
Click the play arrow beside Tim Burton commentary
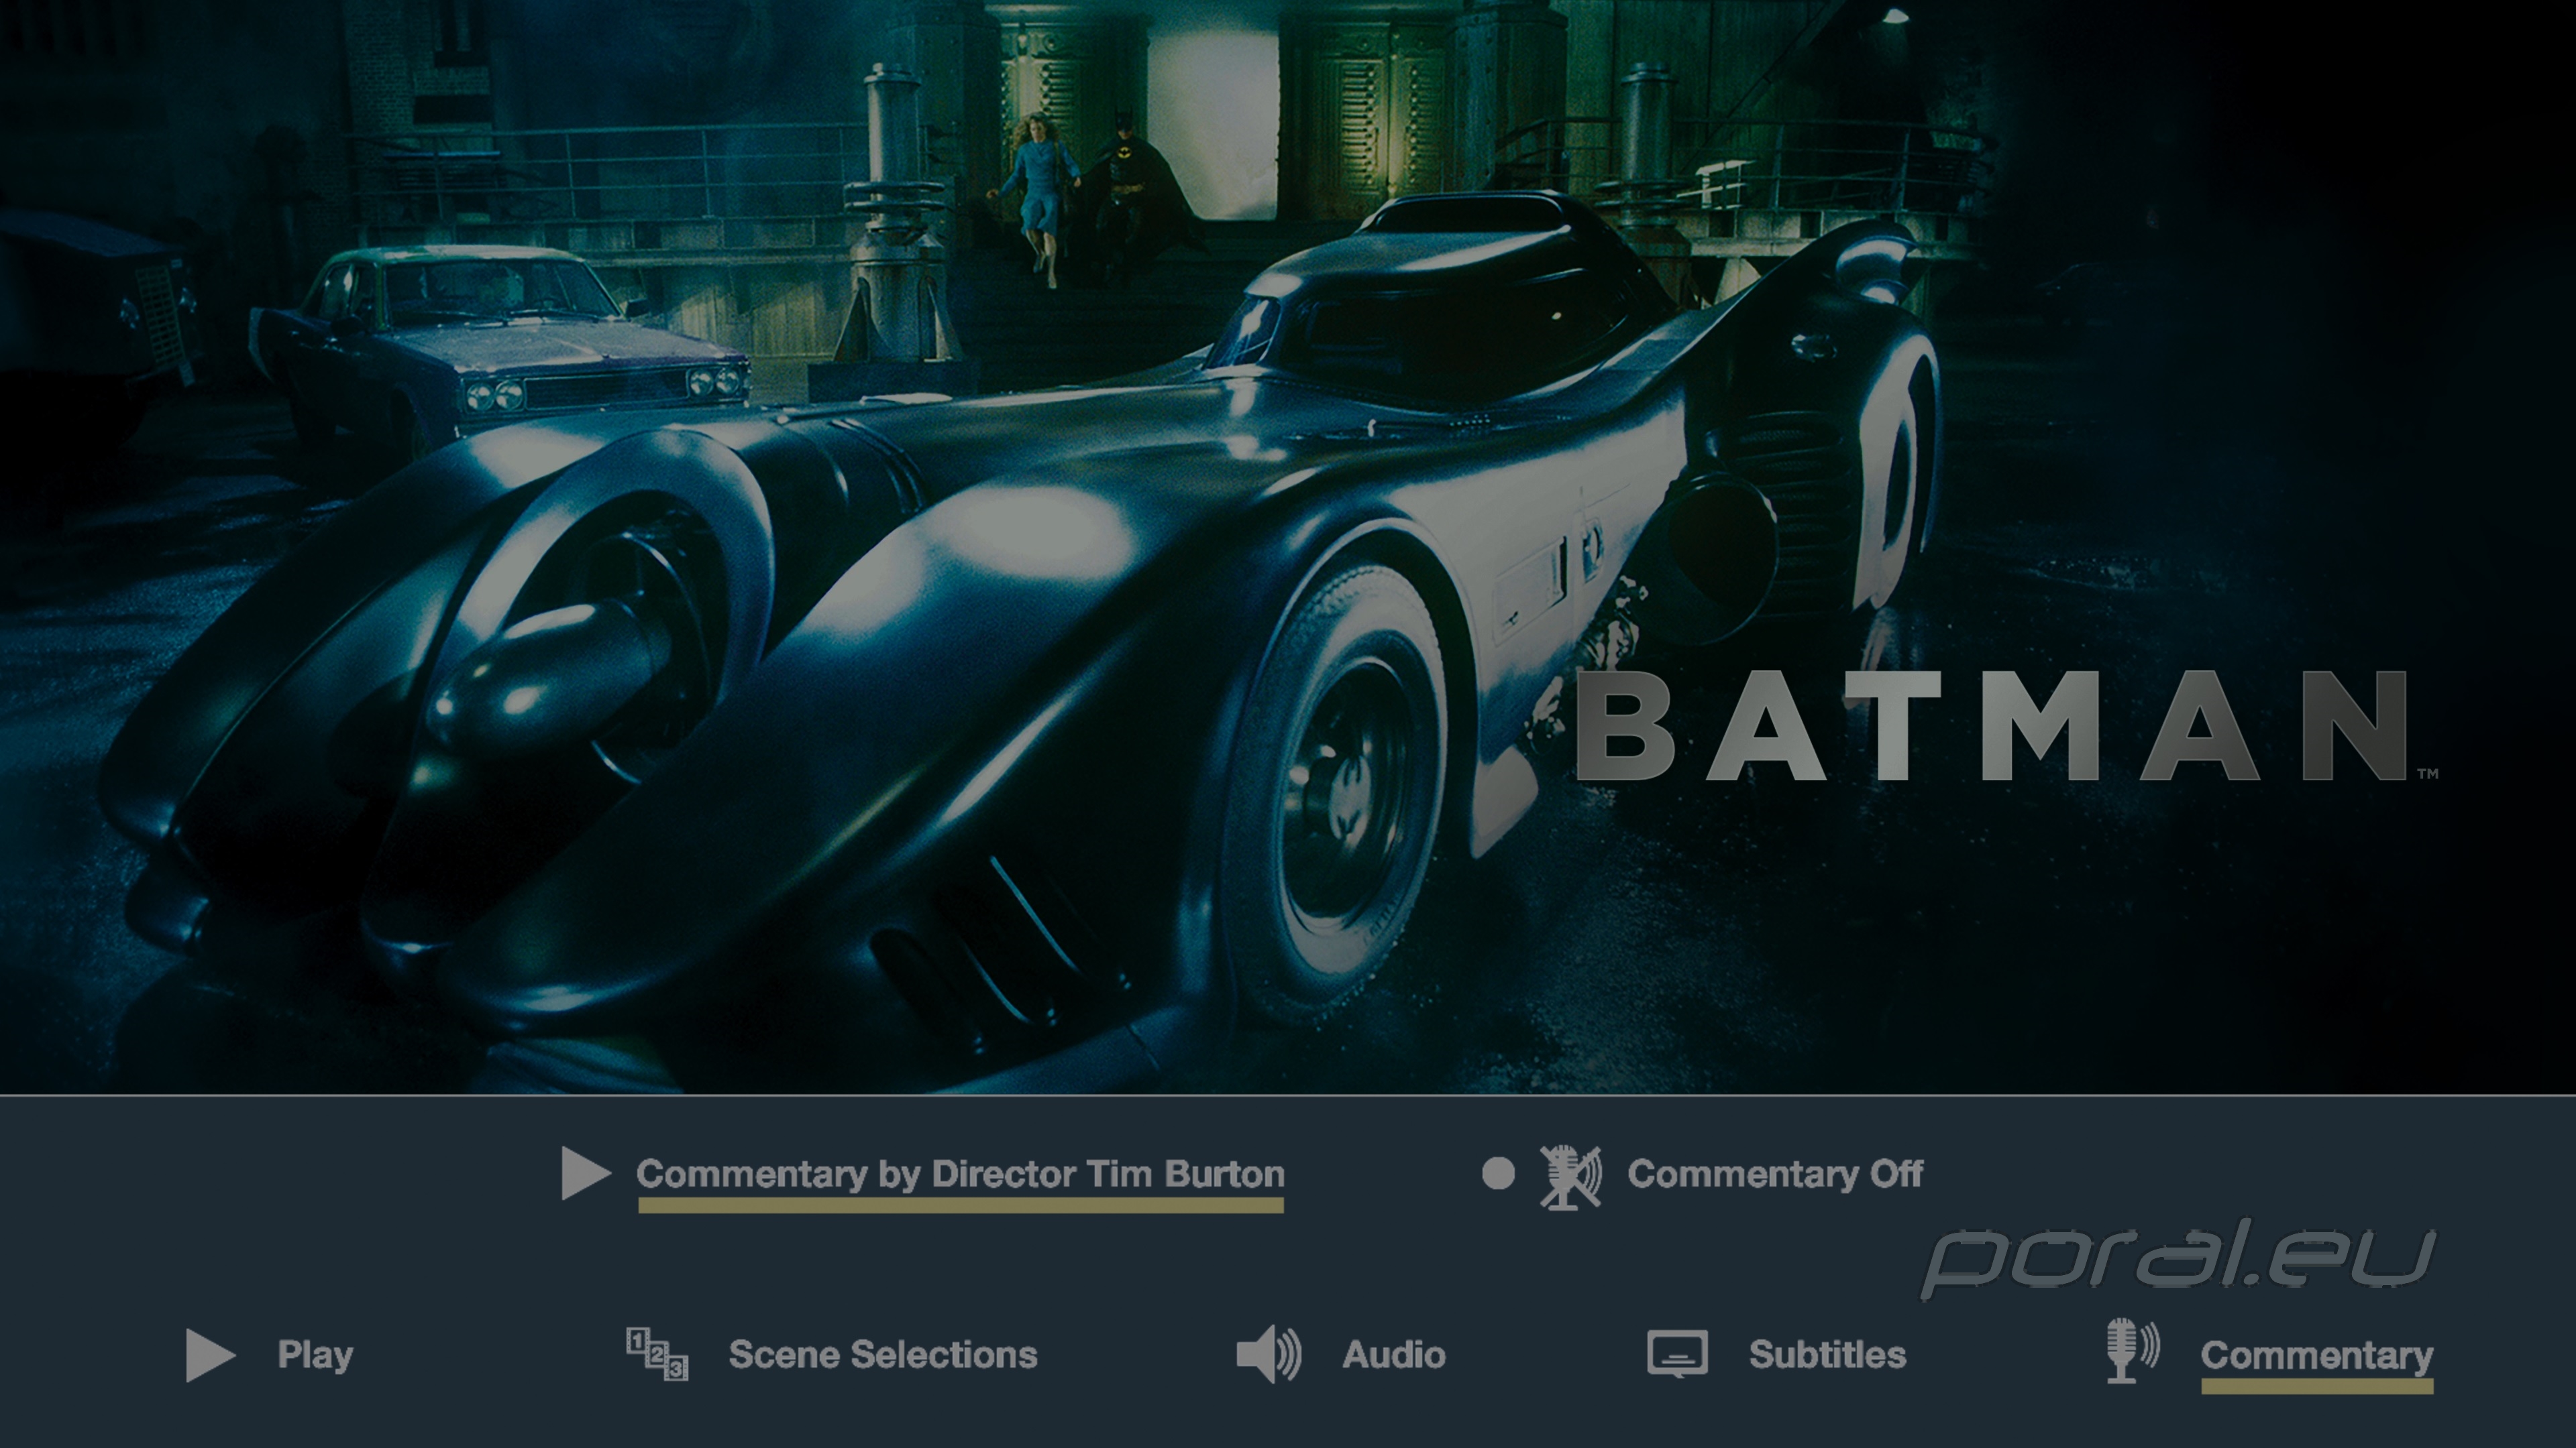(586, 1173)
